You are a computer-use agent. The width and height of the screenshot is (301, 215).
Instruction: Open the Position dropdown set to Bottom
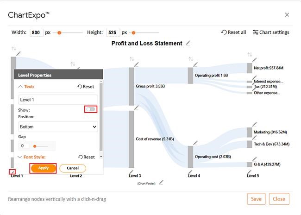click(58, 126)
